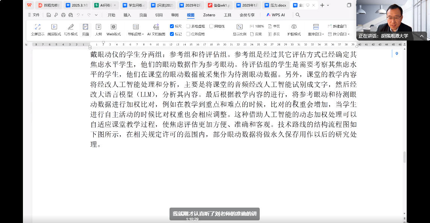The height and width of the screenshot is (223, 430).
Task: Click the WPS AI button
Action: 276,15
